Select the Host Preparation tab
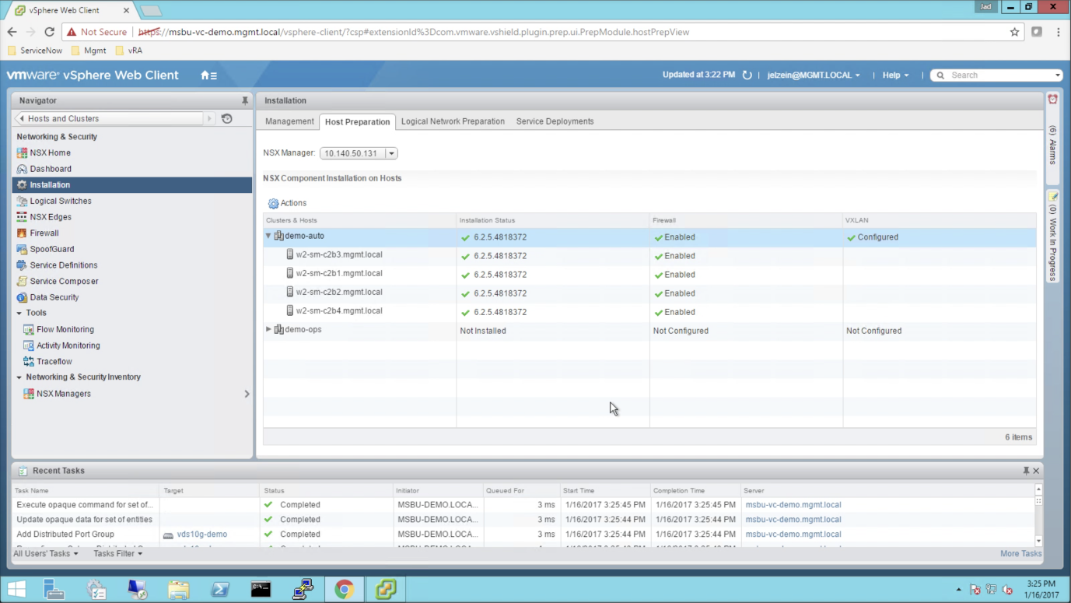Viewport: 1071px width, 603px height. point(357,121)
